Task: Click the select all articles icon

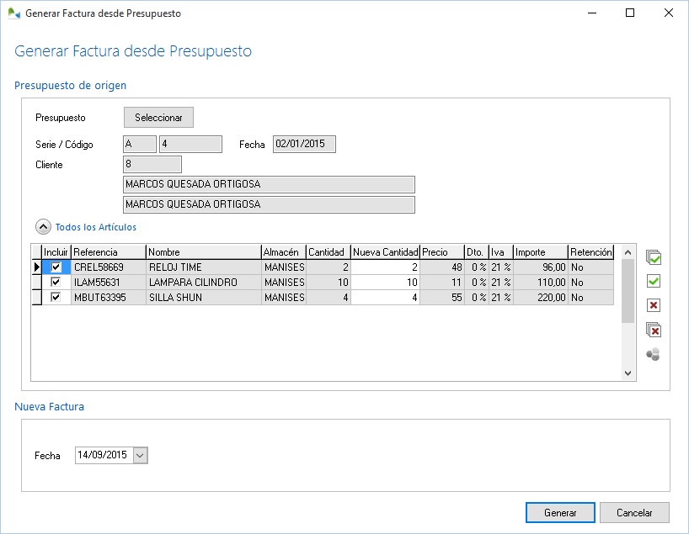Action: (653, 257)
